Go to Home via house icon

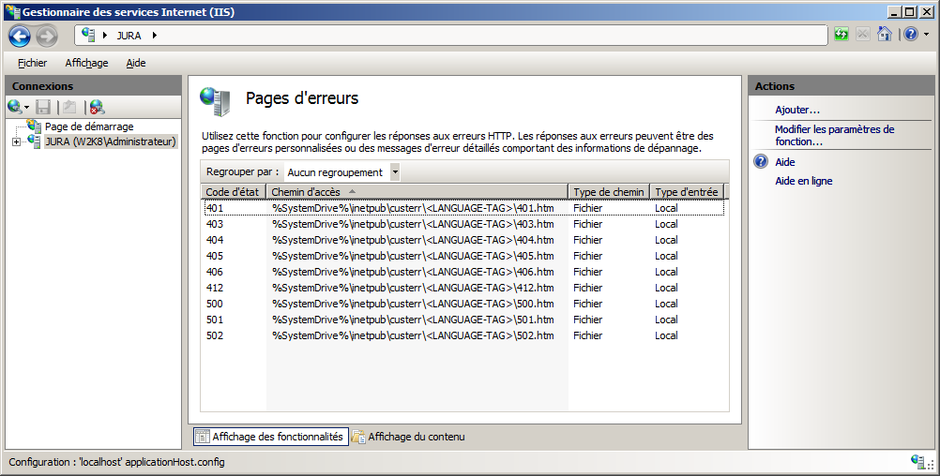[x=884, y=35]
